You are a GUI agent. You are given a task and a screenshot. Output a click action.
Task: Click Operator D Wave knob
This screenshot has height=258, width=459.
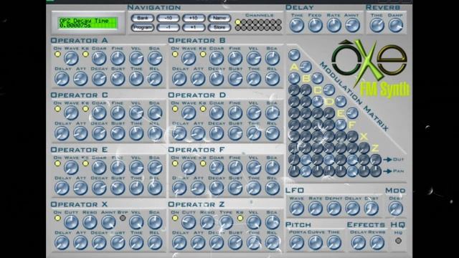pyautogui.click(x=189, y=113)
